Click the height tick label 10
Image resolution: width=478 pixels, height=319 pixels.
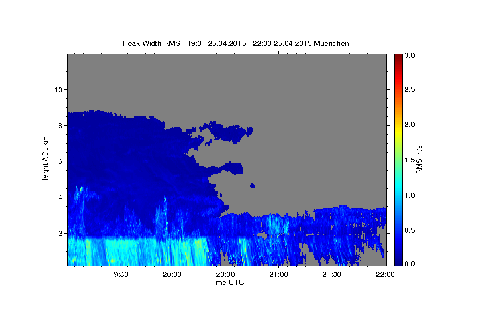coord(58,89)
